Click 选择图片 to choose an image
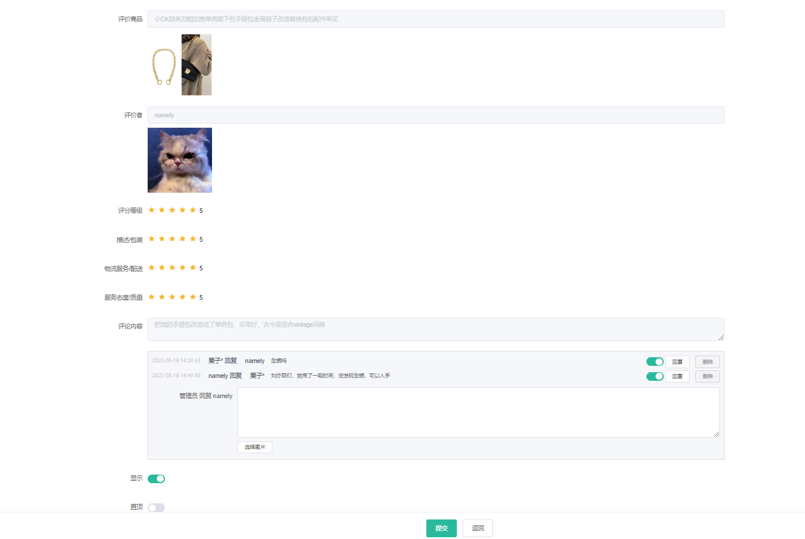This screenshot has height=539, width=805. click(255, 447)
